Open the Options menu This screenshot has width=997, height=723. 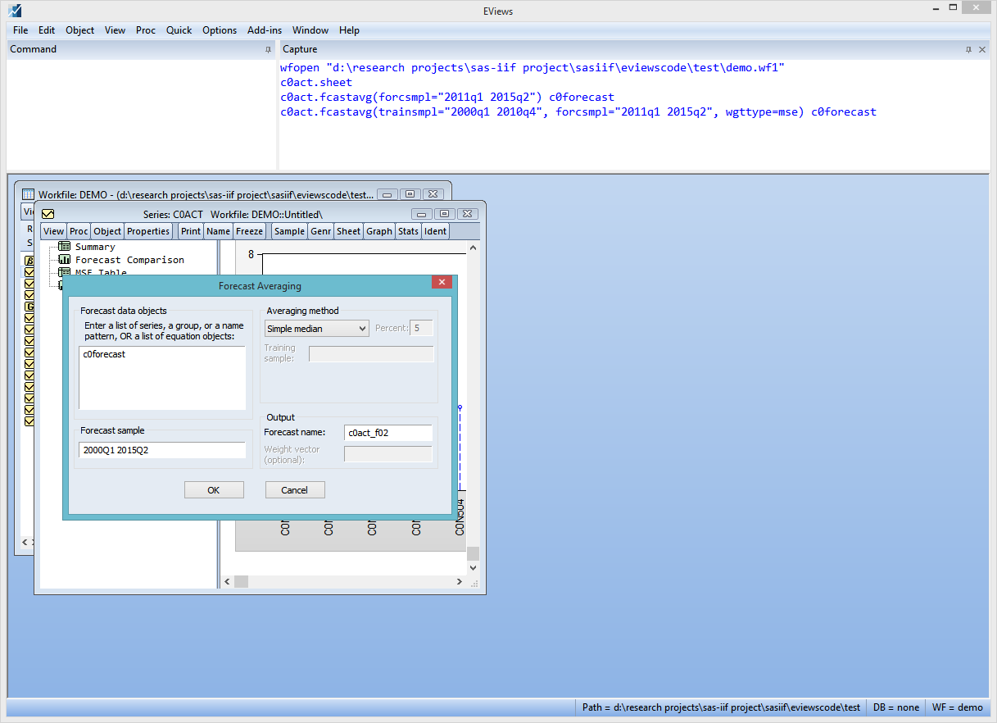pyautogui.click(x=220, y=30)
